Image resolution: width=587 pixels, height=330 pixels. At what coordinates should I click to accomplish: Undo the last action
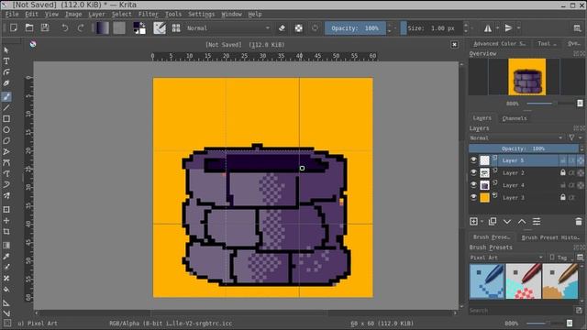click(65, 27)
